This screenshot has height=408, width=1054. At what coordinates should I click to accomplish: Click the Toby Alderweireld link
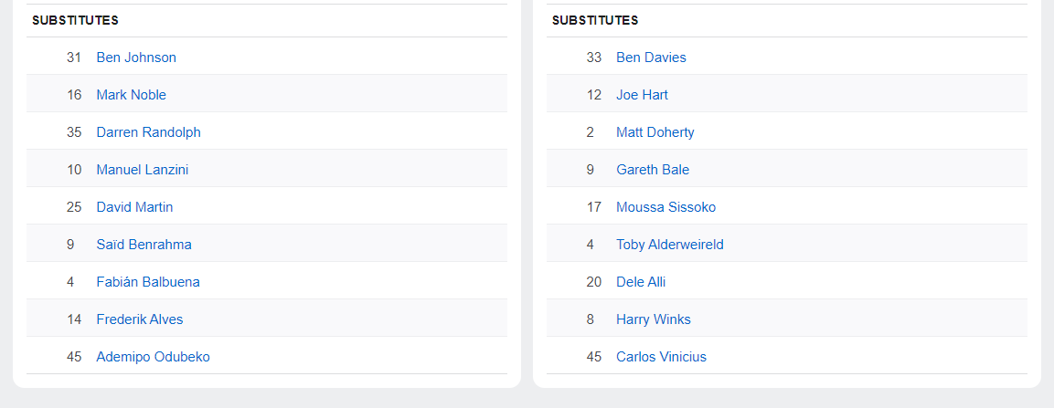click(x=669, y=245)
